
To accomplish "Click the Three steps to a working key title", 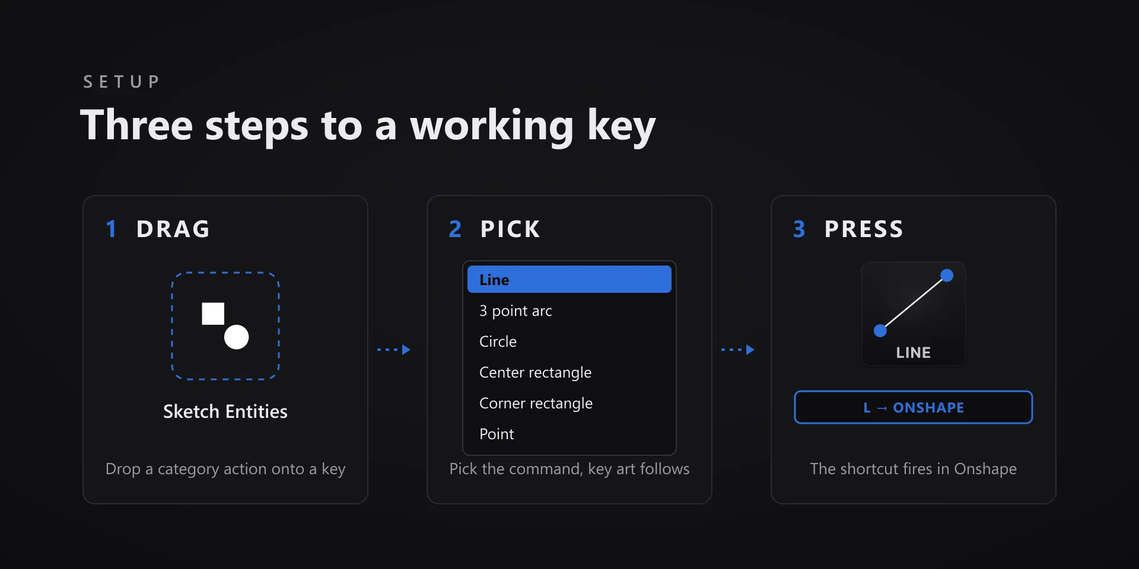I will tap(368, 126).
